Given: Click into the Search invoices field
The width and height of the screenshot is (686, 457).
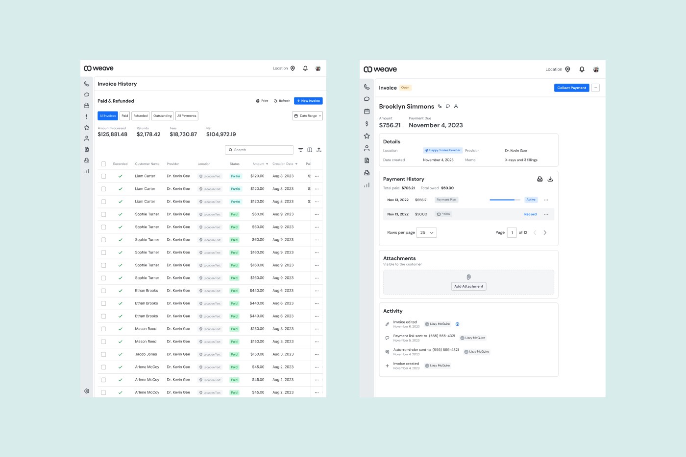Looking at the screenshot, I should point(259,150).
